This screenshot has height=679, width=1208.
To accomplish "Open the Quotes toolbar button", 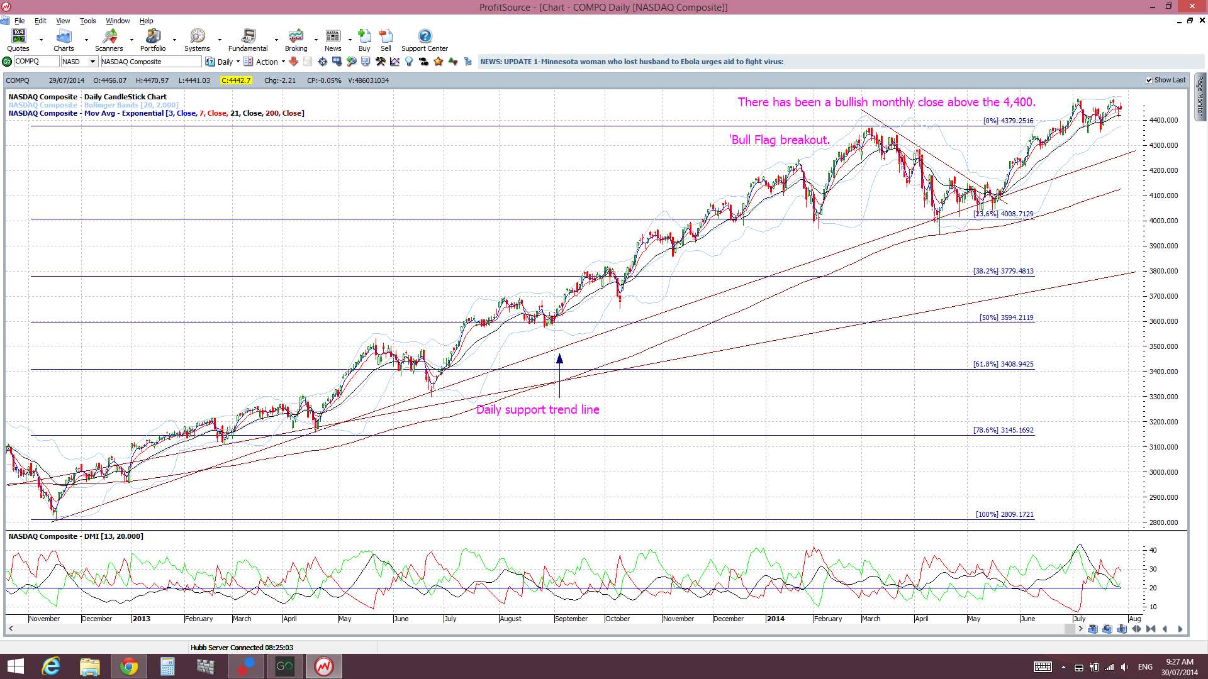I will click(x=18, y=40).
